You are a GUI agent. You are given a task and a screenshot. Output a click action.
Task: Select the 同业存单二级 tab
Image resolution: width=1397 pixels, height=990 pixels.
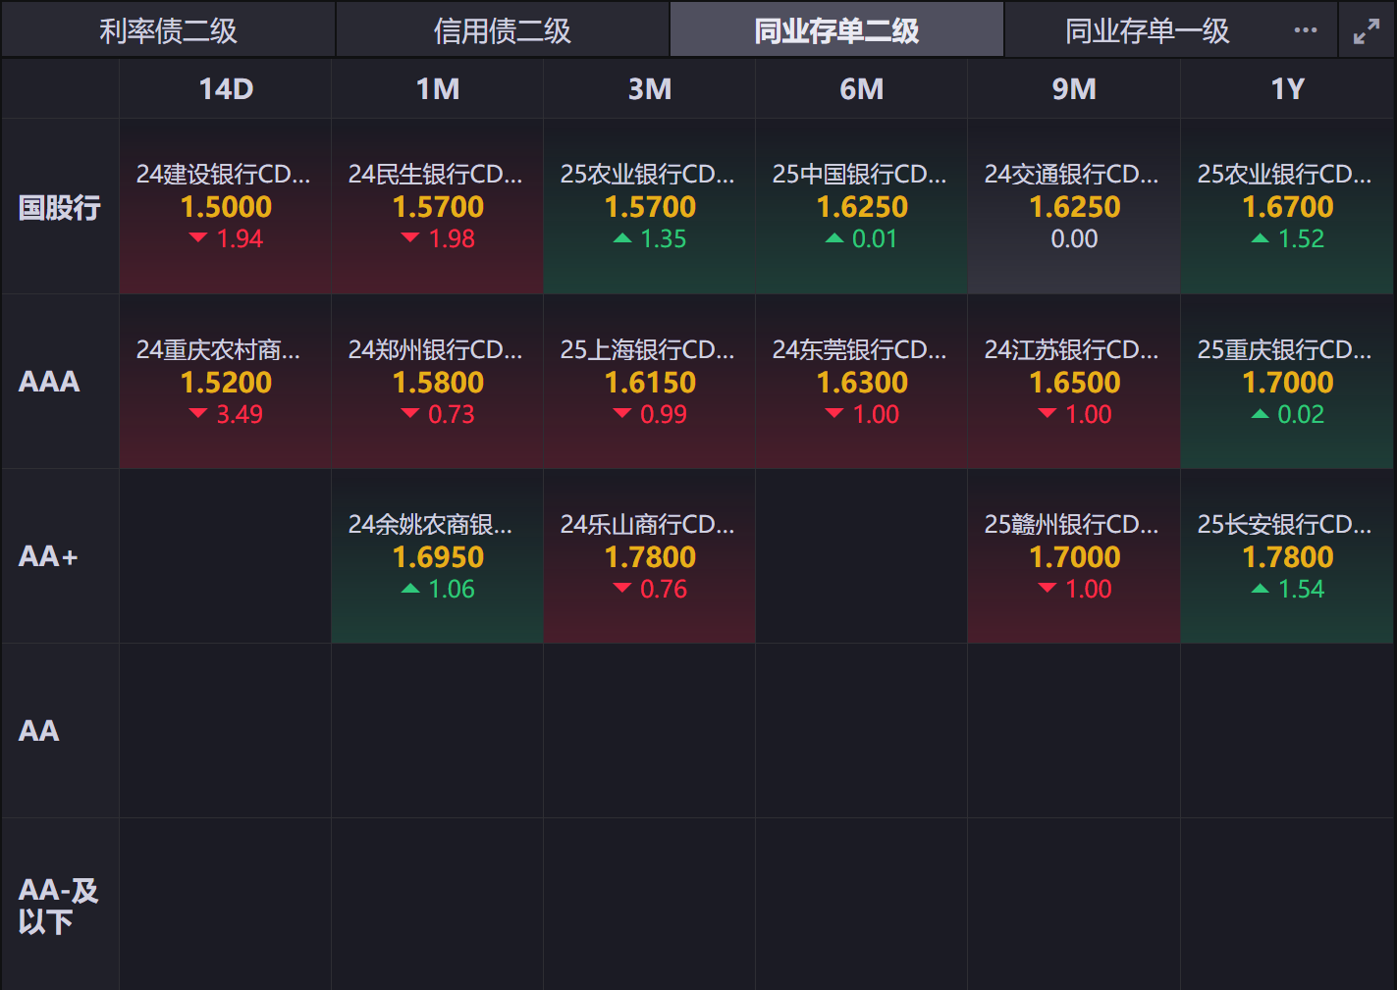836,30
